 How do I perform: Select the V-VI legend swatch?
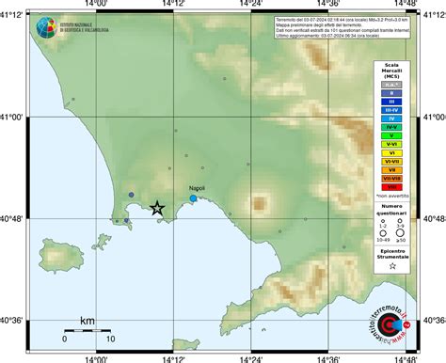pyautogui.click(x=391, y=145)
